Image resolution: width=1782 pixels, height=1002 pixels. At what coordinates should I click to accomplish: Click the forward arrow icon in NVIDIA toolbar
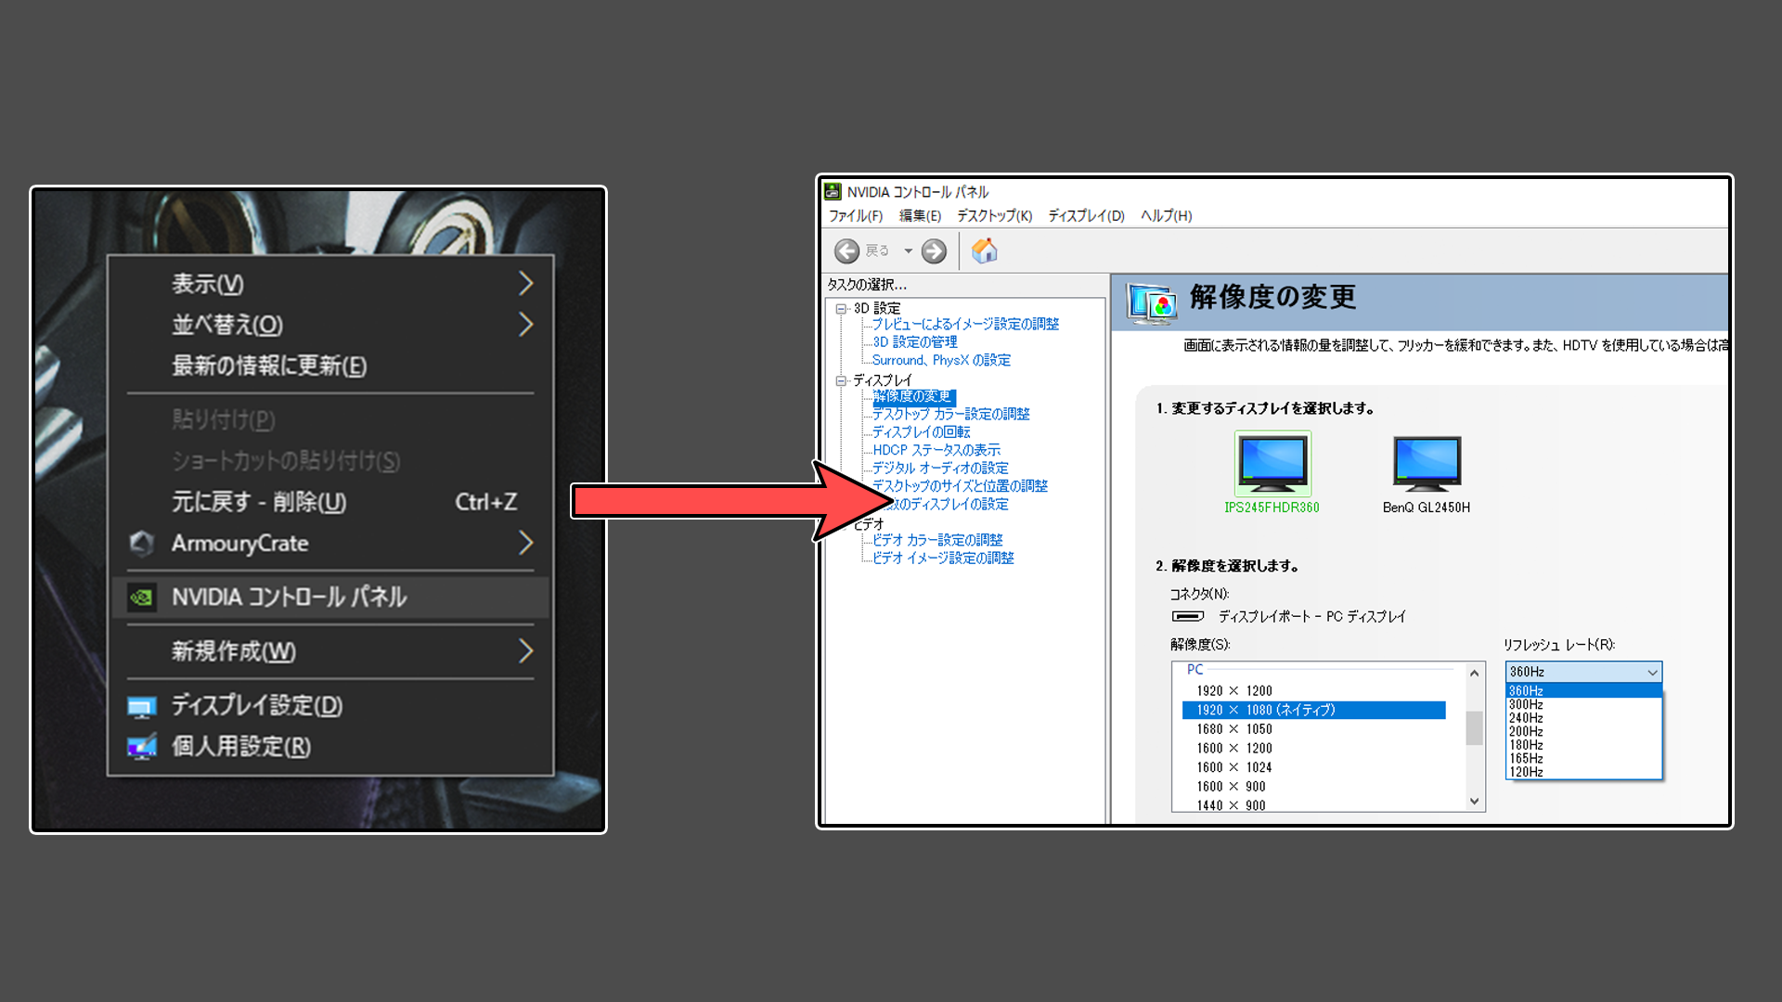(934, 250)
